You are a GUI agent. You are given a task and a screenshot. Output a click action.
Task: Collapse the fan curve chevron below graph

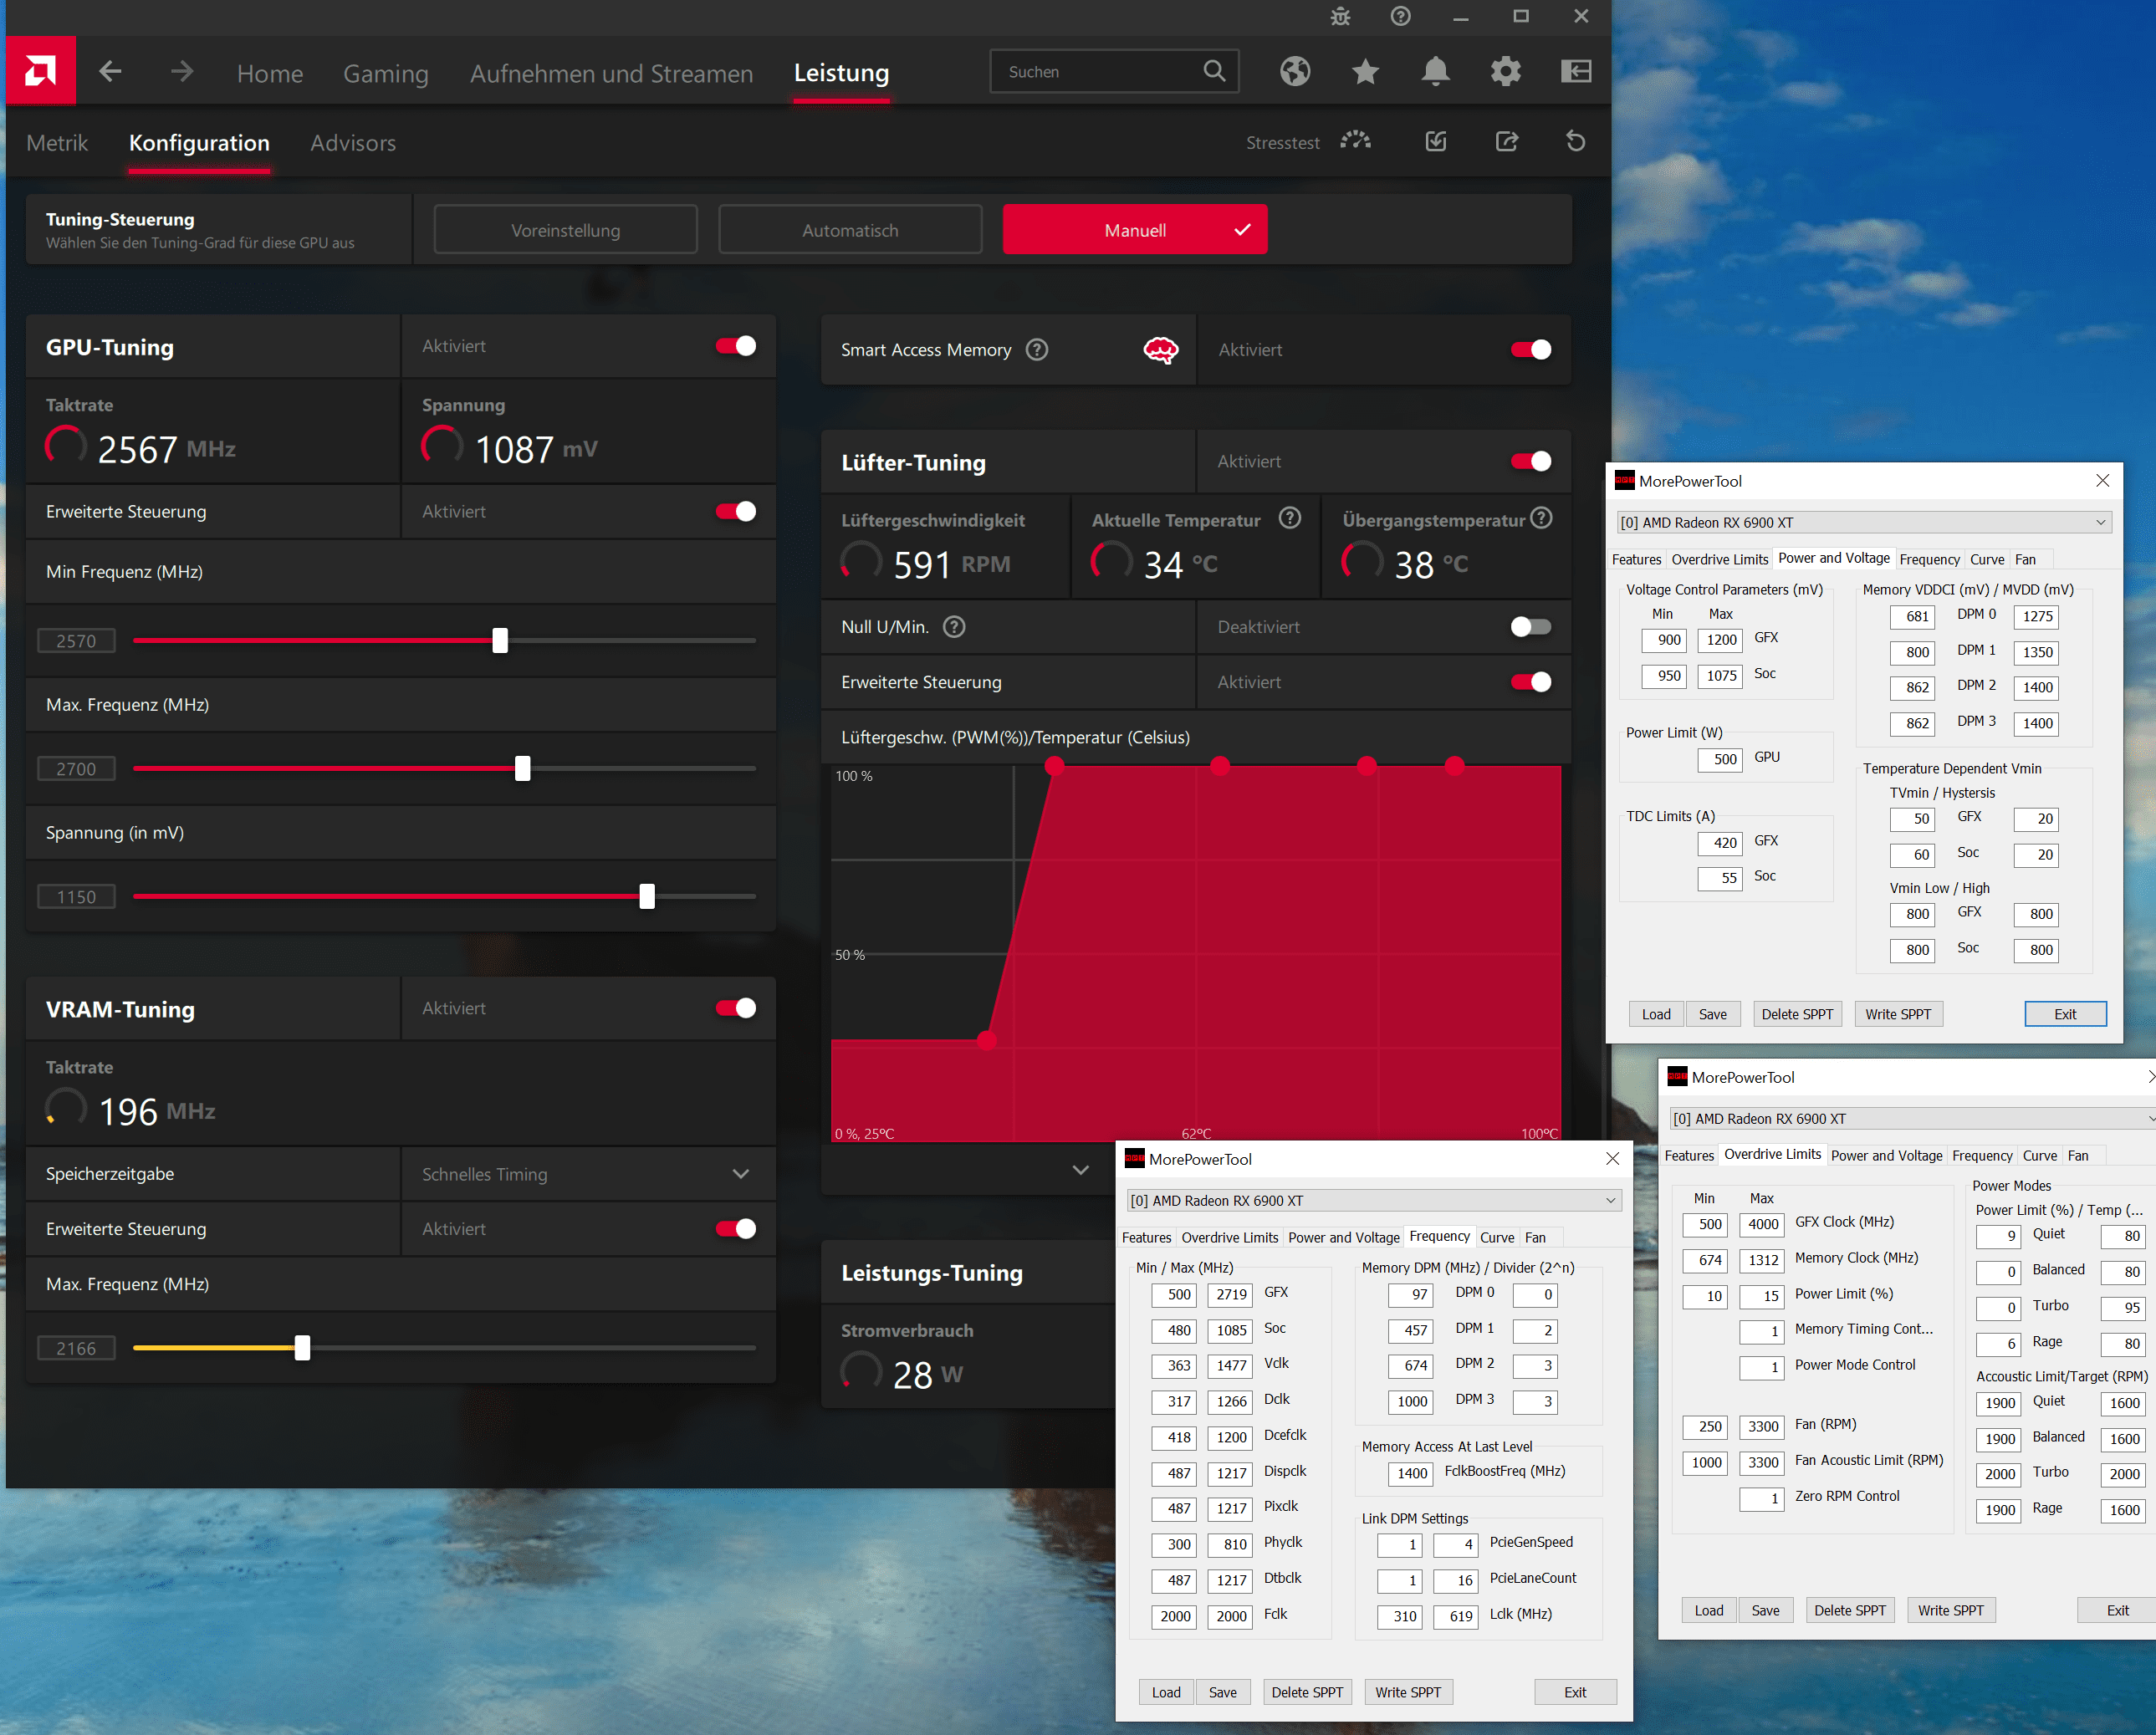[x=1080, y=1170]
